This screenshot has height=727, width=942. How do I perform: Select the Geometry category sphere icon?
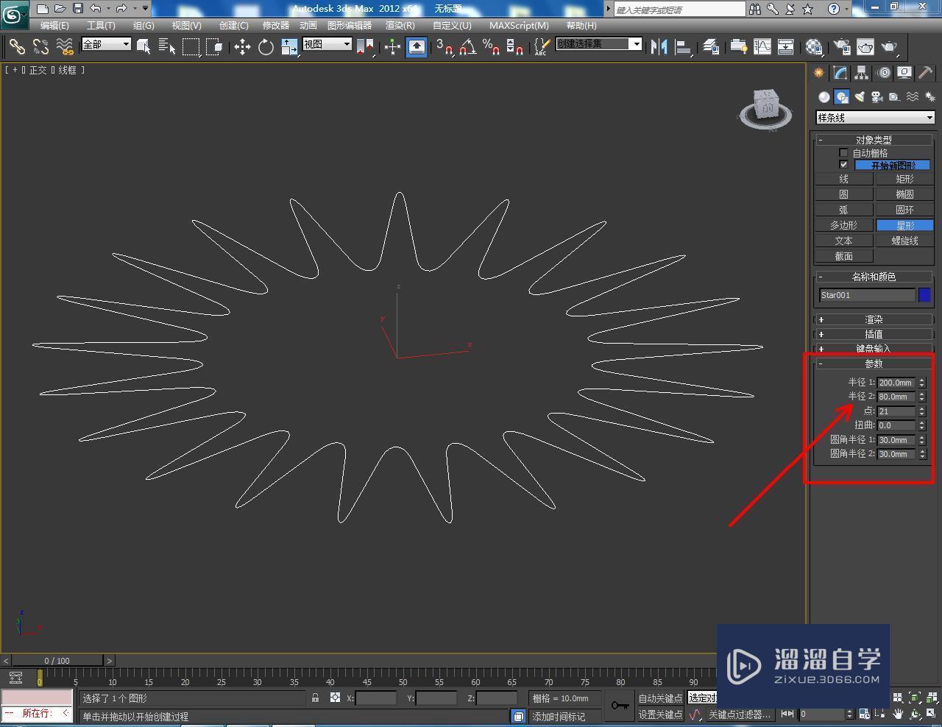[x=824, y=96]
